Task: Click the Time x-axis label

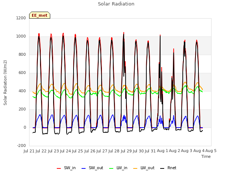Action: (206, 156)
